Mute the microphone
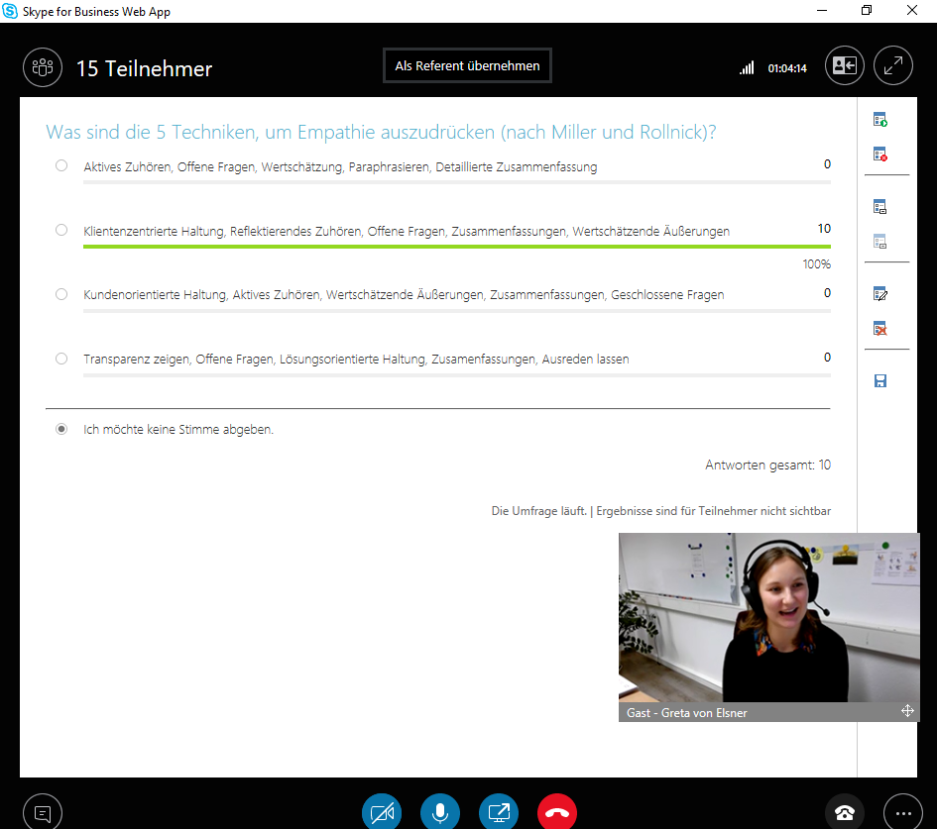This screenshot has height=829, width=937. point(440,812)
